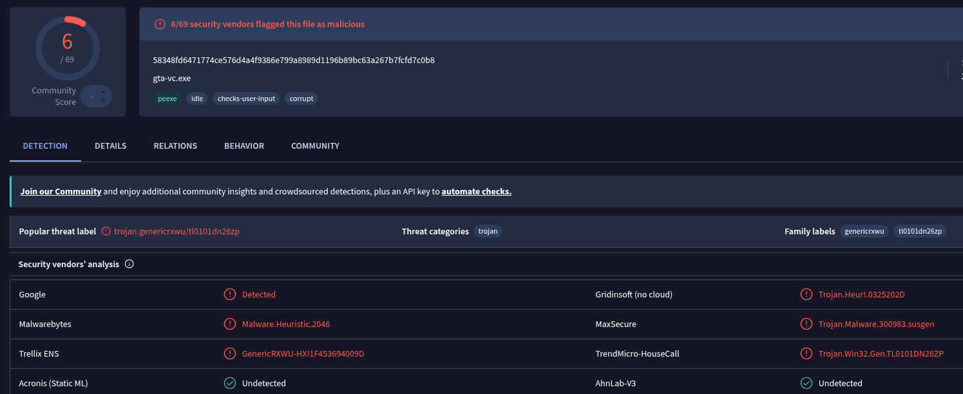Click the Google vendor name
Image resolution: width=963 pixels, height=394 pixels.
pos(32,294)
